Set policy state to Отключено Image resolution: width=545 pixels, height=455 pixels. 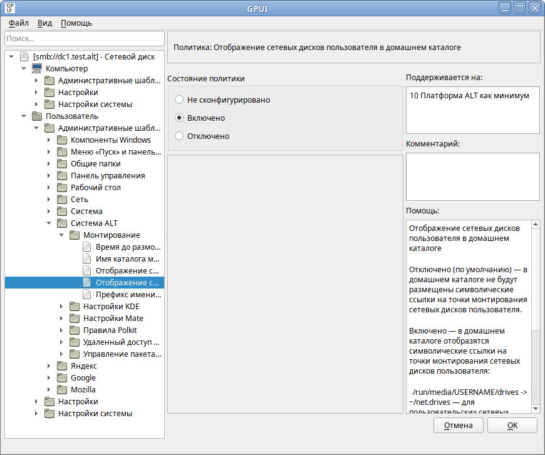pyautogui.click(x=179, y=136)
